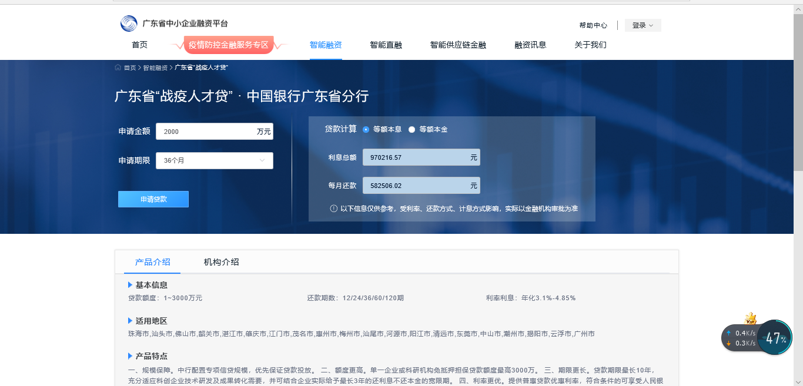Click the 申请贷款 button
This screenshot has height=386, width=803.
coord(153,199)
